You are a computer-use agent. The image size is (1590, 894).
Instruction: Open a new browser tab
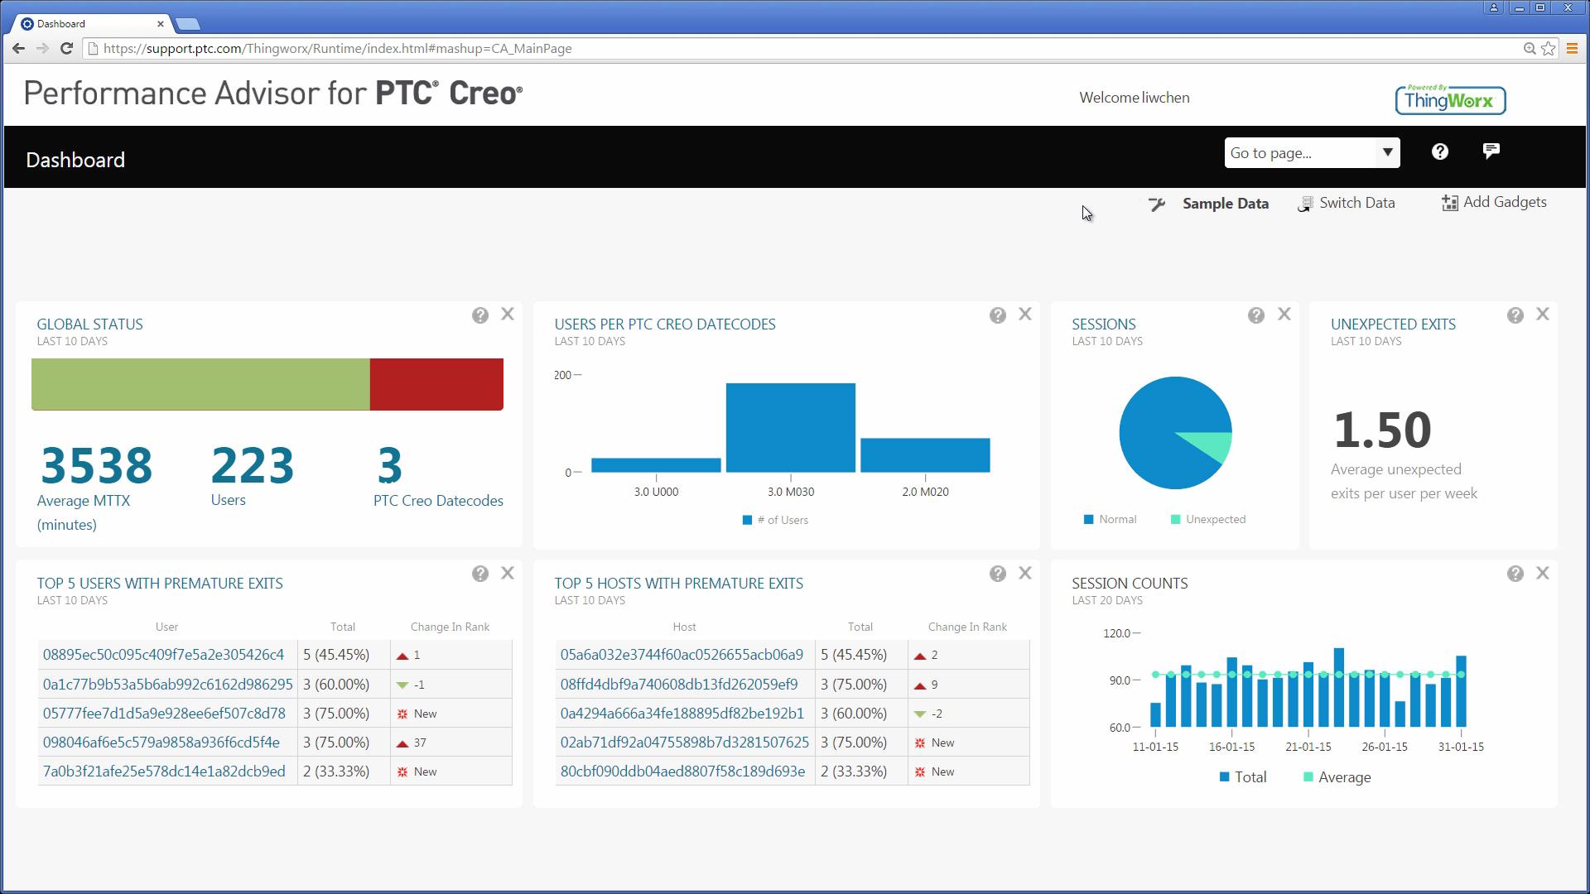pos(188,24)
